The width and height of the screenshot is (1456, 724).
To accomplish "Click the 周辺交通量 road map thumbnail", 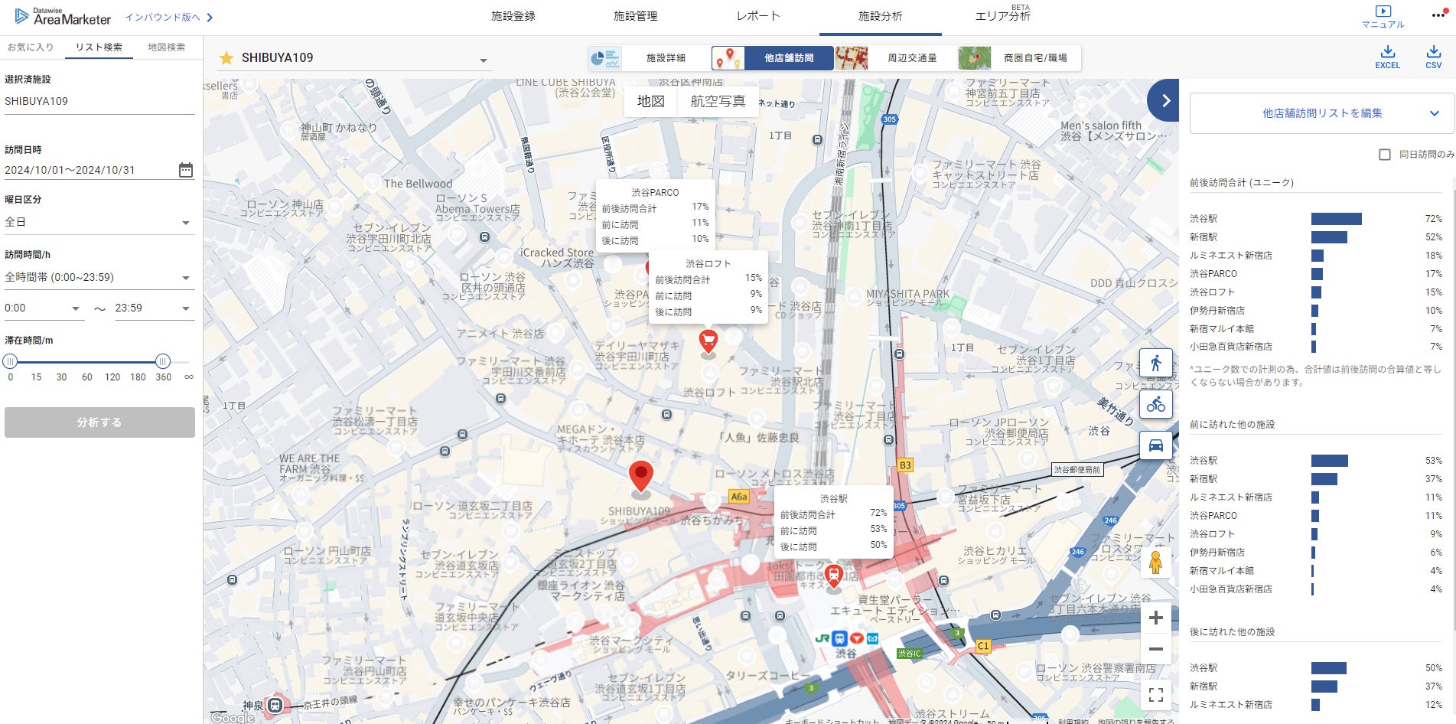I will point(852,58).
